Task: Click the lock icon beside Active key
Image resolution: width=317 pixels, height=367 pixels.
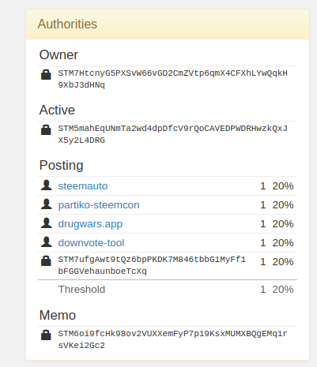Action: [46, 129]
